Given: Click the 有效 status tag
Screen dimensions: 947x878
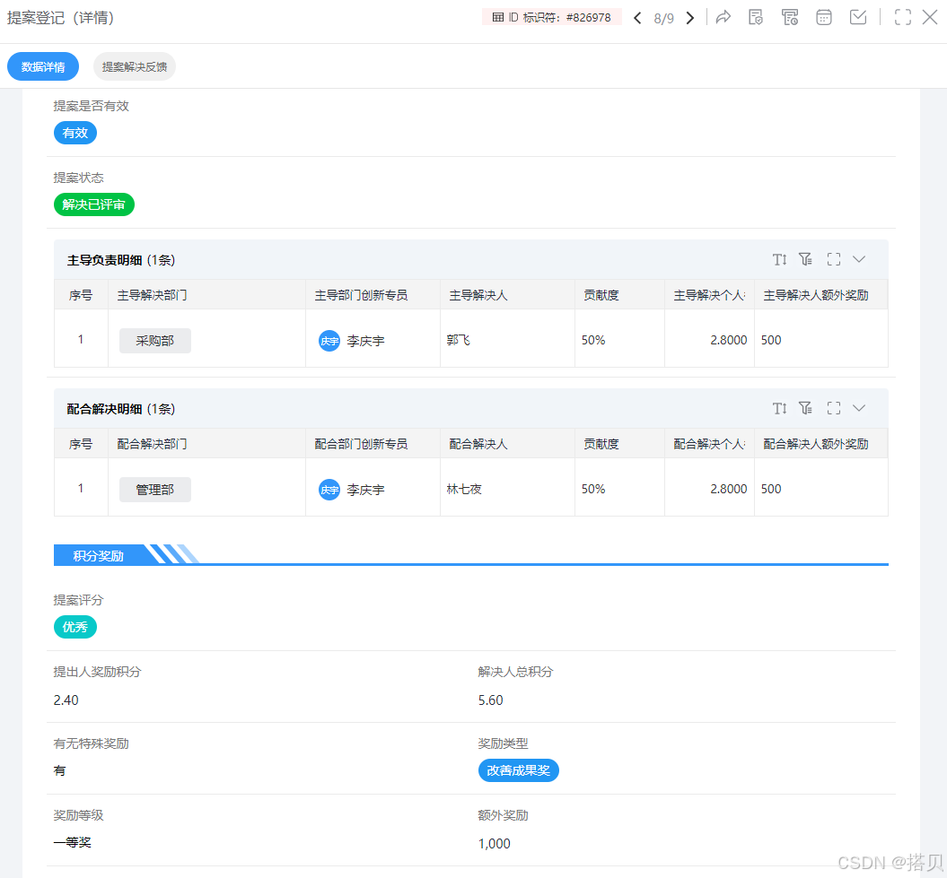Looking at the screenshot, I should tap(75, 133).
